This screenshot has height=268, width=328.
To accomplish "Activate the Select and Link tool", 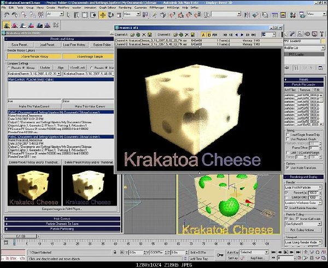I will [x=24, y=15].
